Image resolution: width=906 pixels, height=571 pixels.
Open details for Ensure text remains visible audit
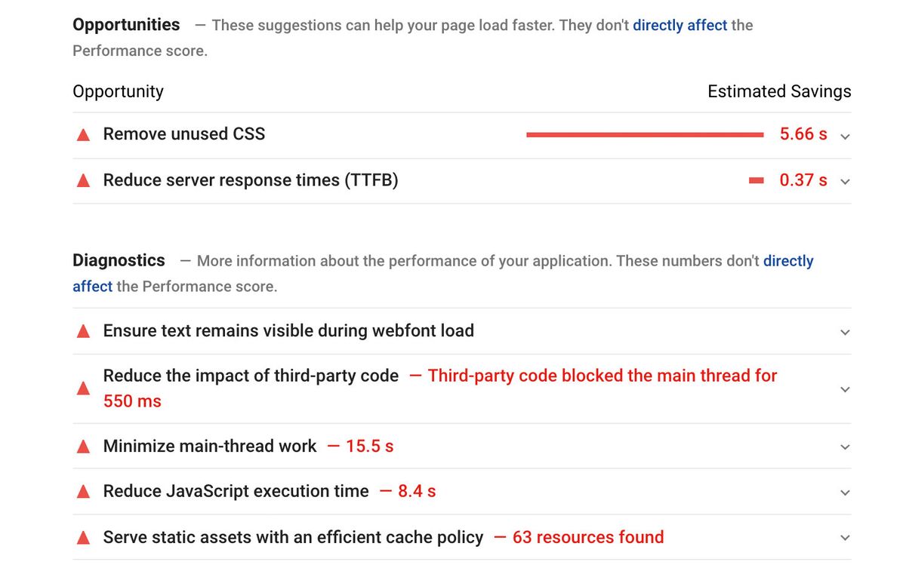[x=844, y=331]
